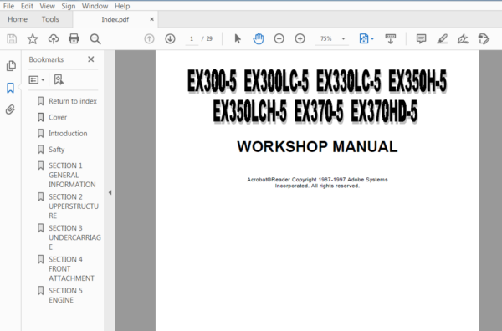The height and width of the screenshot is (331, 502).
Task: Open SECTION 1 GENERAL INFORMATION bookmark
Action: [x=72, y=175]
